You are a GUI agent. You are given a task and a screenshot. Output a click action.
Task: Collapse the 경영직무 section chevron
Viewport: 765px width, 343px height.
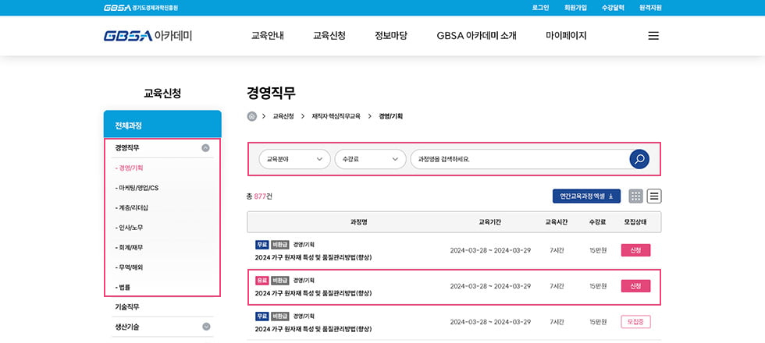click(x=206, y=147)
